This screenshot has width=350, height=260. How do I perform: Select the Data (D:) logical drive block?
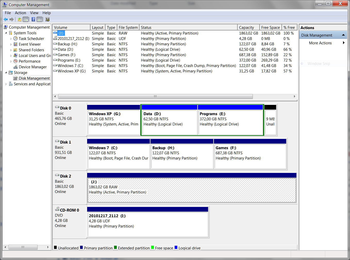click(169, 120)
